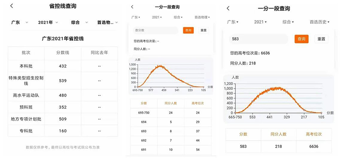
Task: Open 广东 province dropdown in 省控线查询
Action: click(20, 22)
